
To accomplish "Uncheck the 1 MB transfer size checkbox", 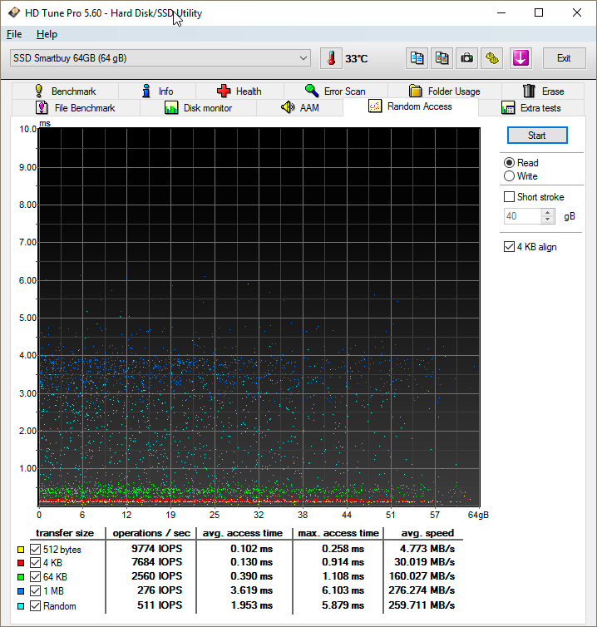I will (x=34, y=591).
